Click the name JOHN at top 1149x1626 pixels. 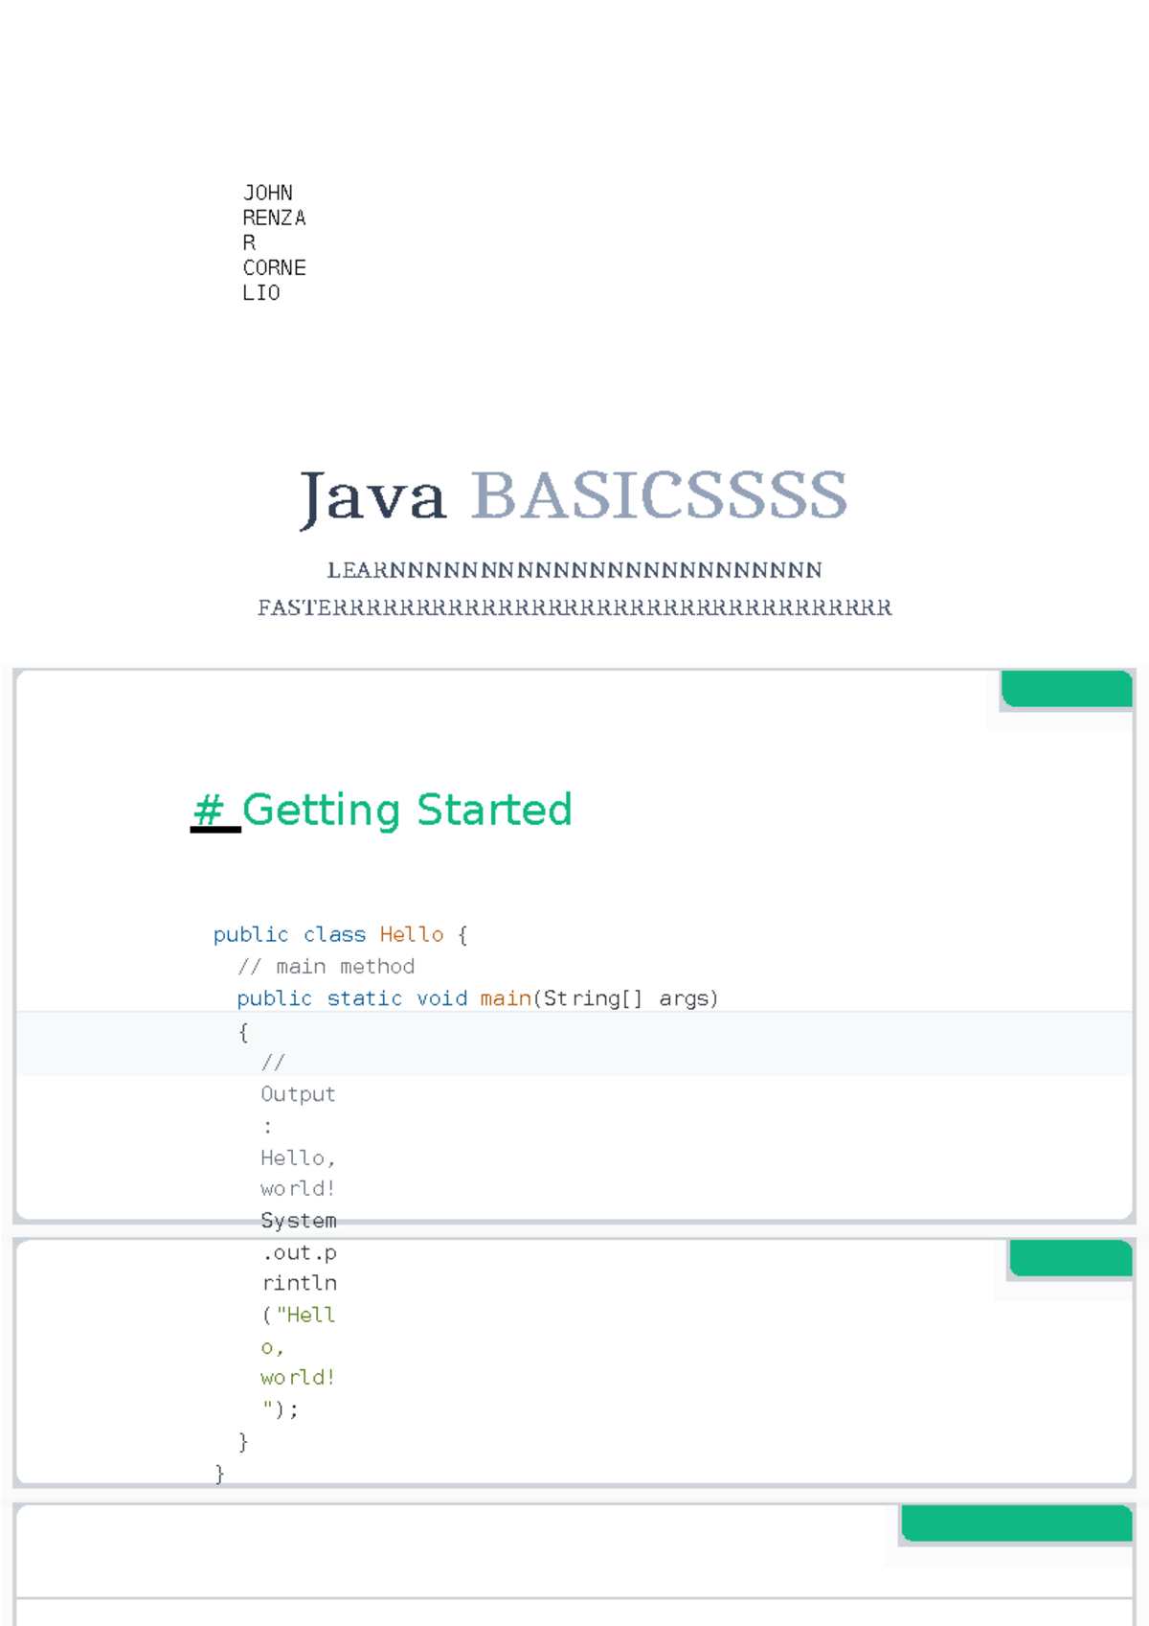(x=267, y=194)
